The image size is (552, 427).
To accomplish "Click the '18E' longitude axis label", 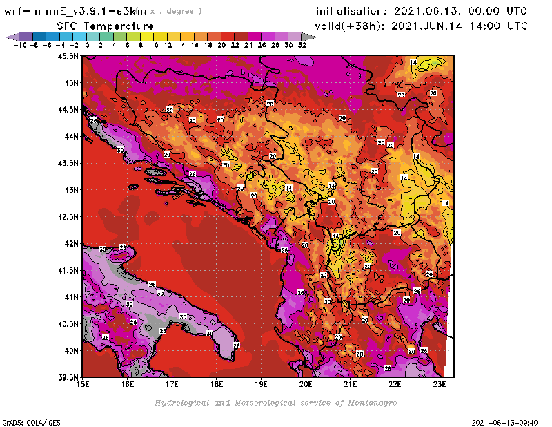I will point(217,384).
